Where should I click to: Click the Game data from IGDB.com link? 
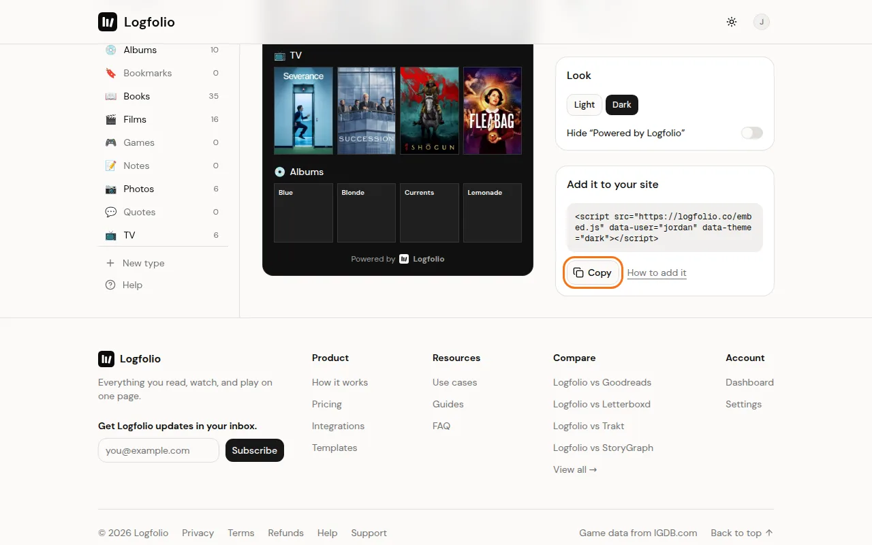pyautogui.click(x=638, y=533)
